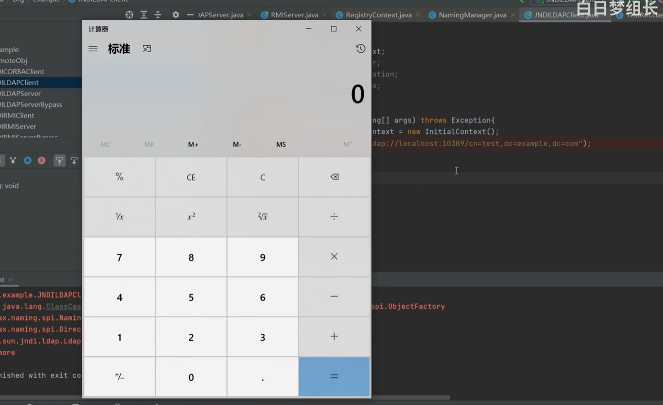Click the divide operator key

(x=334, y=217)
